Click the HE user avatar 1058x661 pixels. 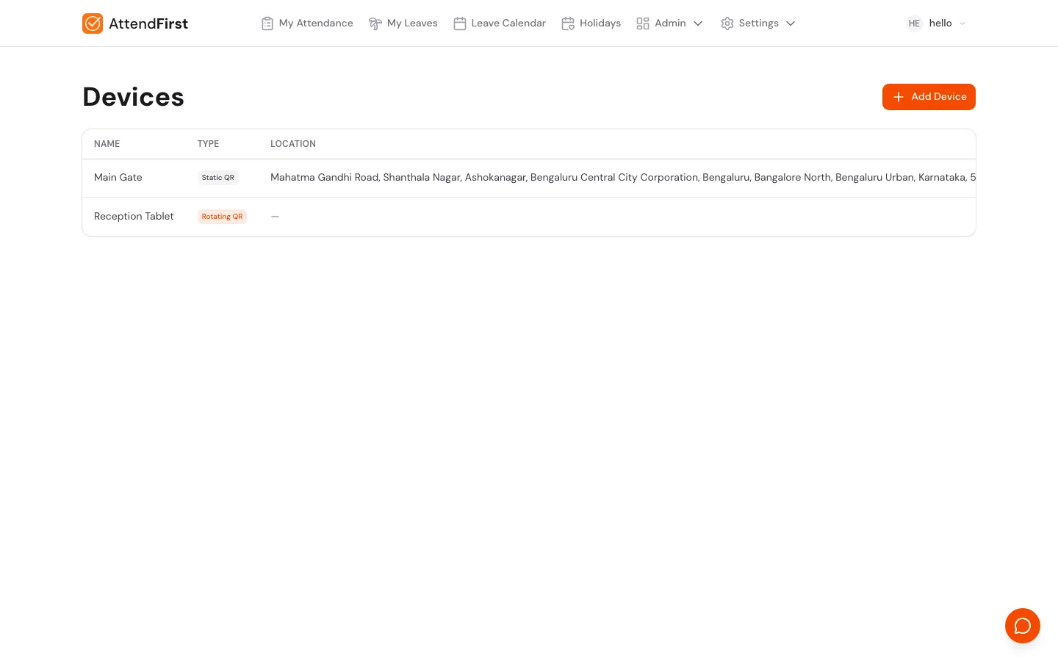914,24
